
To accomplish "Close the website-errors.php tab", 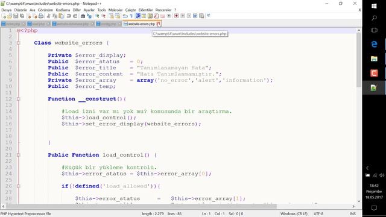I will 159,24.
